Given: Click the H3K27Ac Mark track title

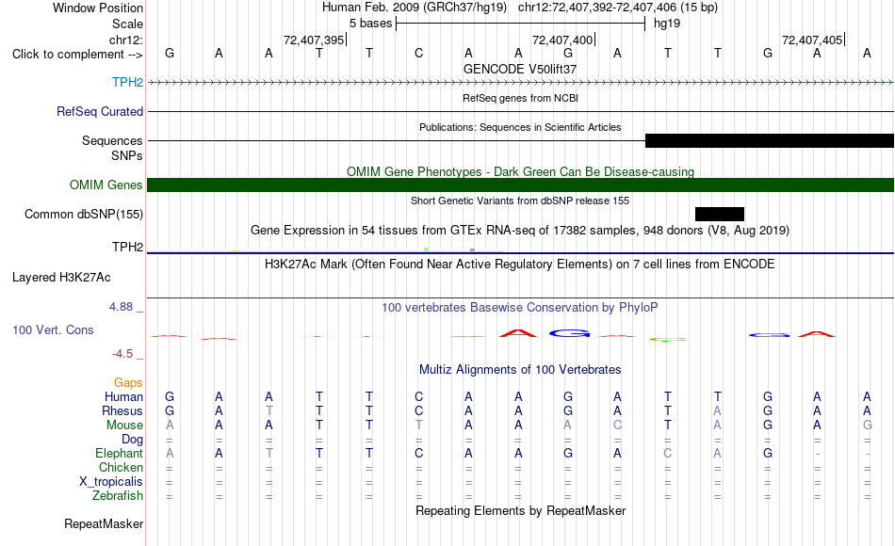Looking at the screenshot, I should [x=520, y=265].
